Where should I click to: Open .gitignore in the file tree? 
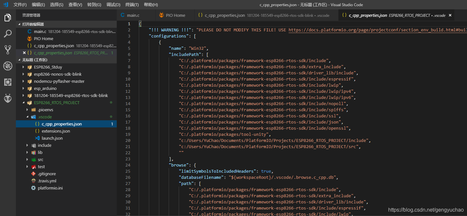(x=47, y=174)
